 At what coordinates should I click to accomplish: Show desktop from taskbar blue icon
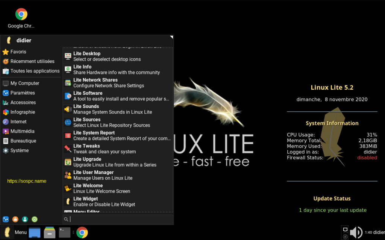coord(35,232)
